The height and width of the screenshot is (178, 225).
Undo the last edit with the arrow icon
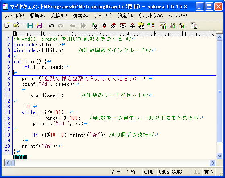point(51,26)
